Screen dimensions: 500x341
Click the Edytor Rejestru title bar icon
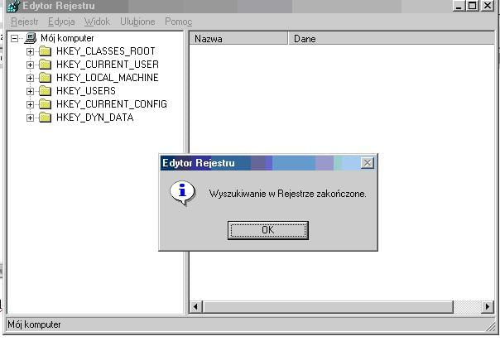[13, 7]
